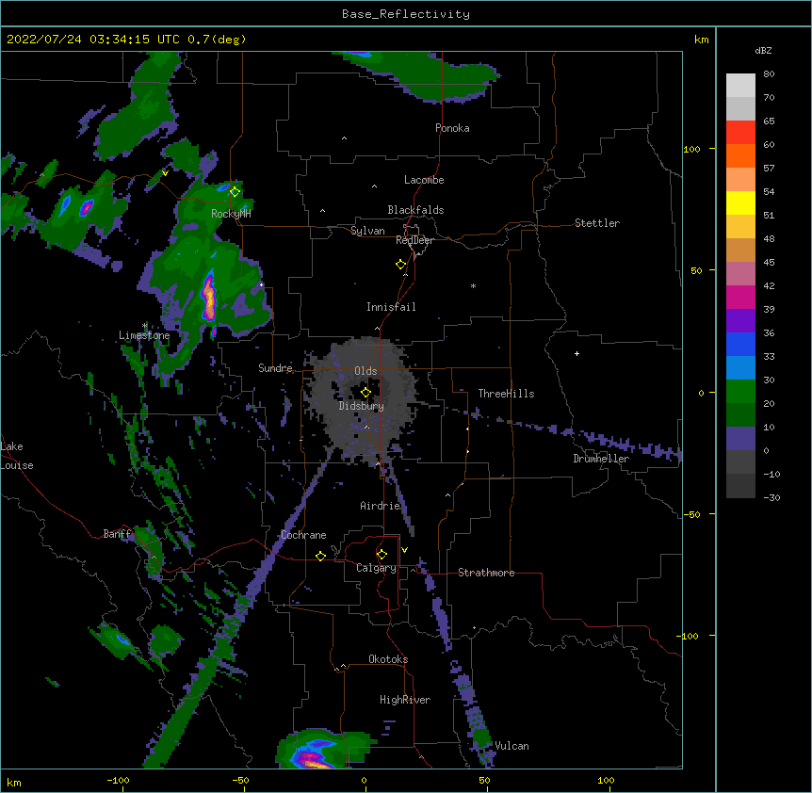Click the yellow diamond marker south of RedDeer
812x793 pixels.
401,265
